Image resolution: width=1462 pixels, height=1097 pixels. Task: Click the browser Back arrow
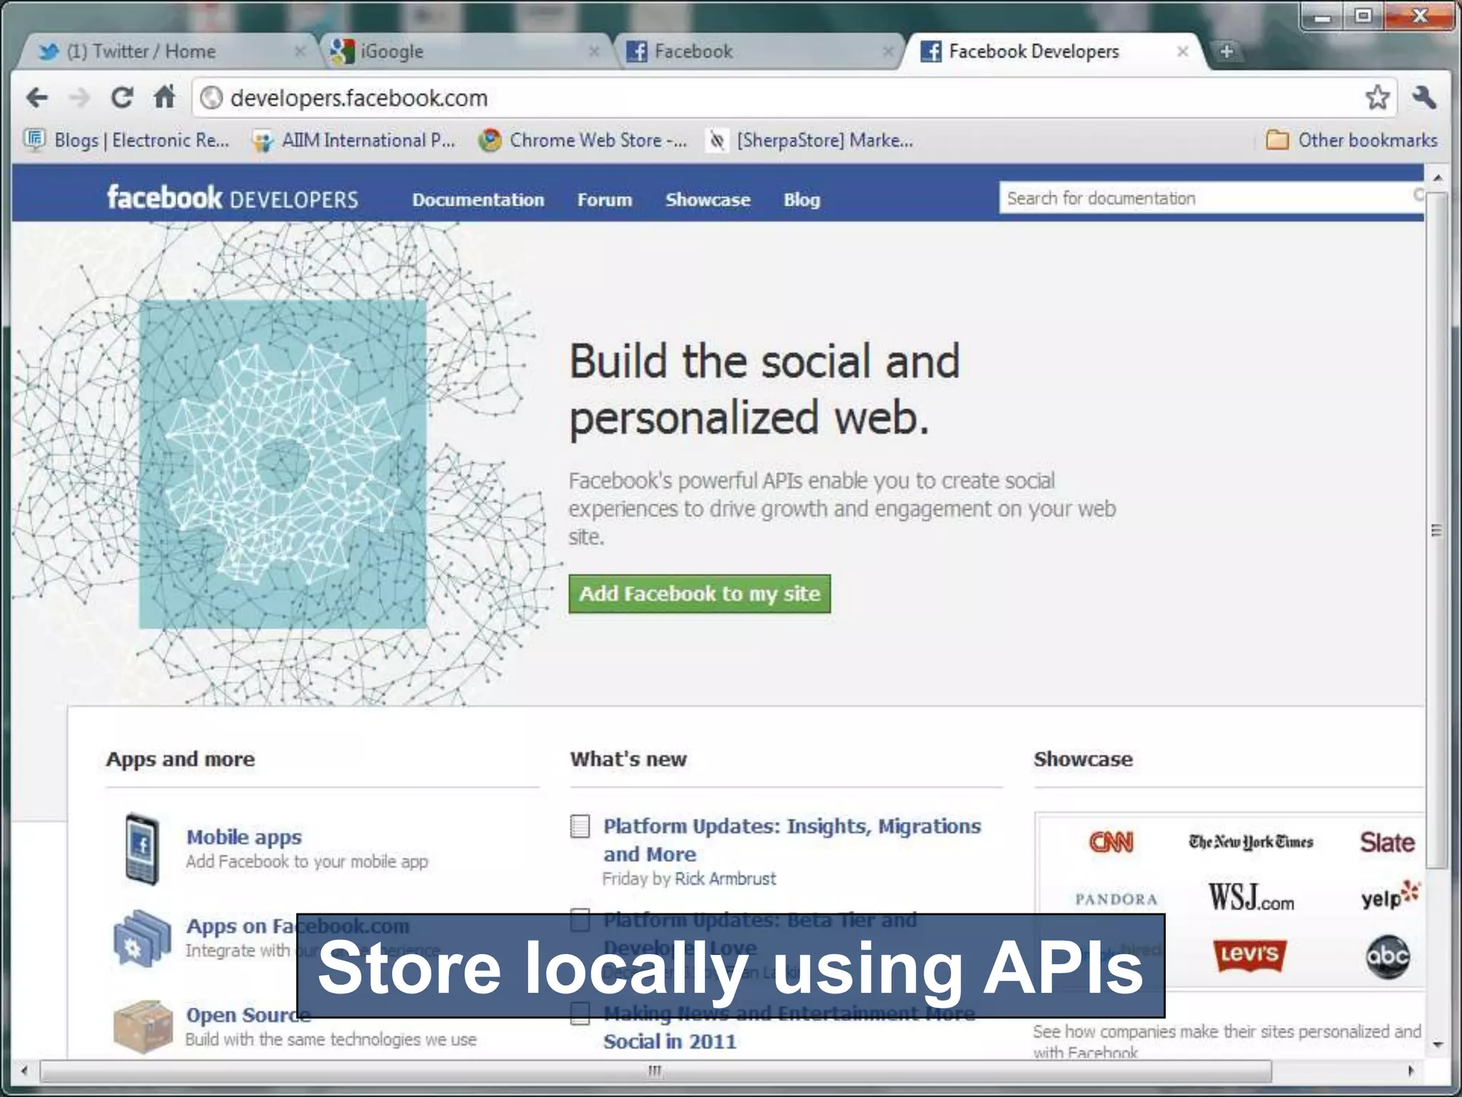coord(37,97)
